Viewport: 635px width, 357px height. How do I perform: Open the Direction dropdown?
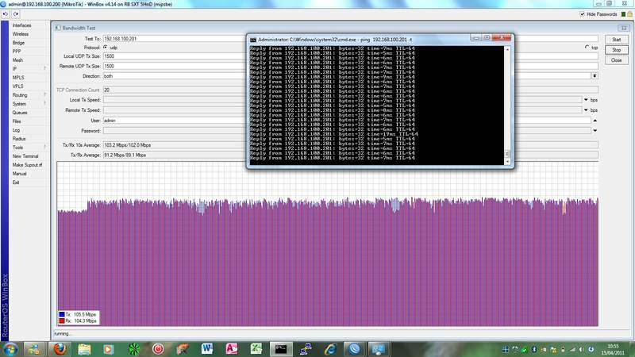click(595, 76)
